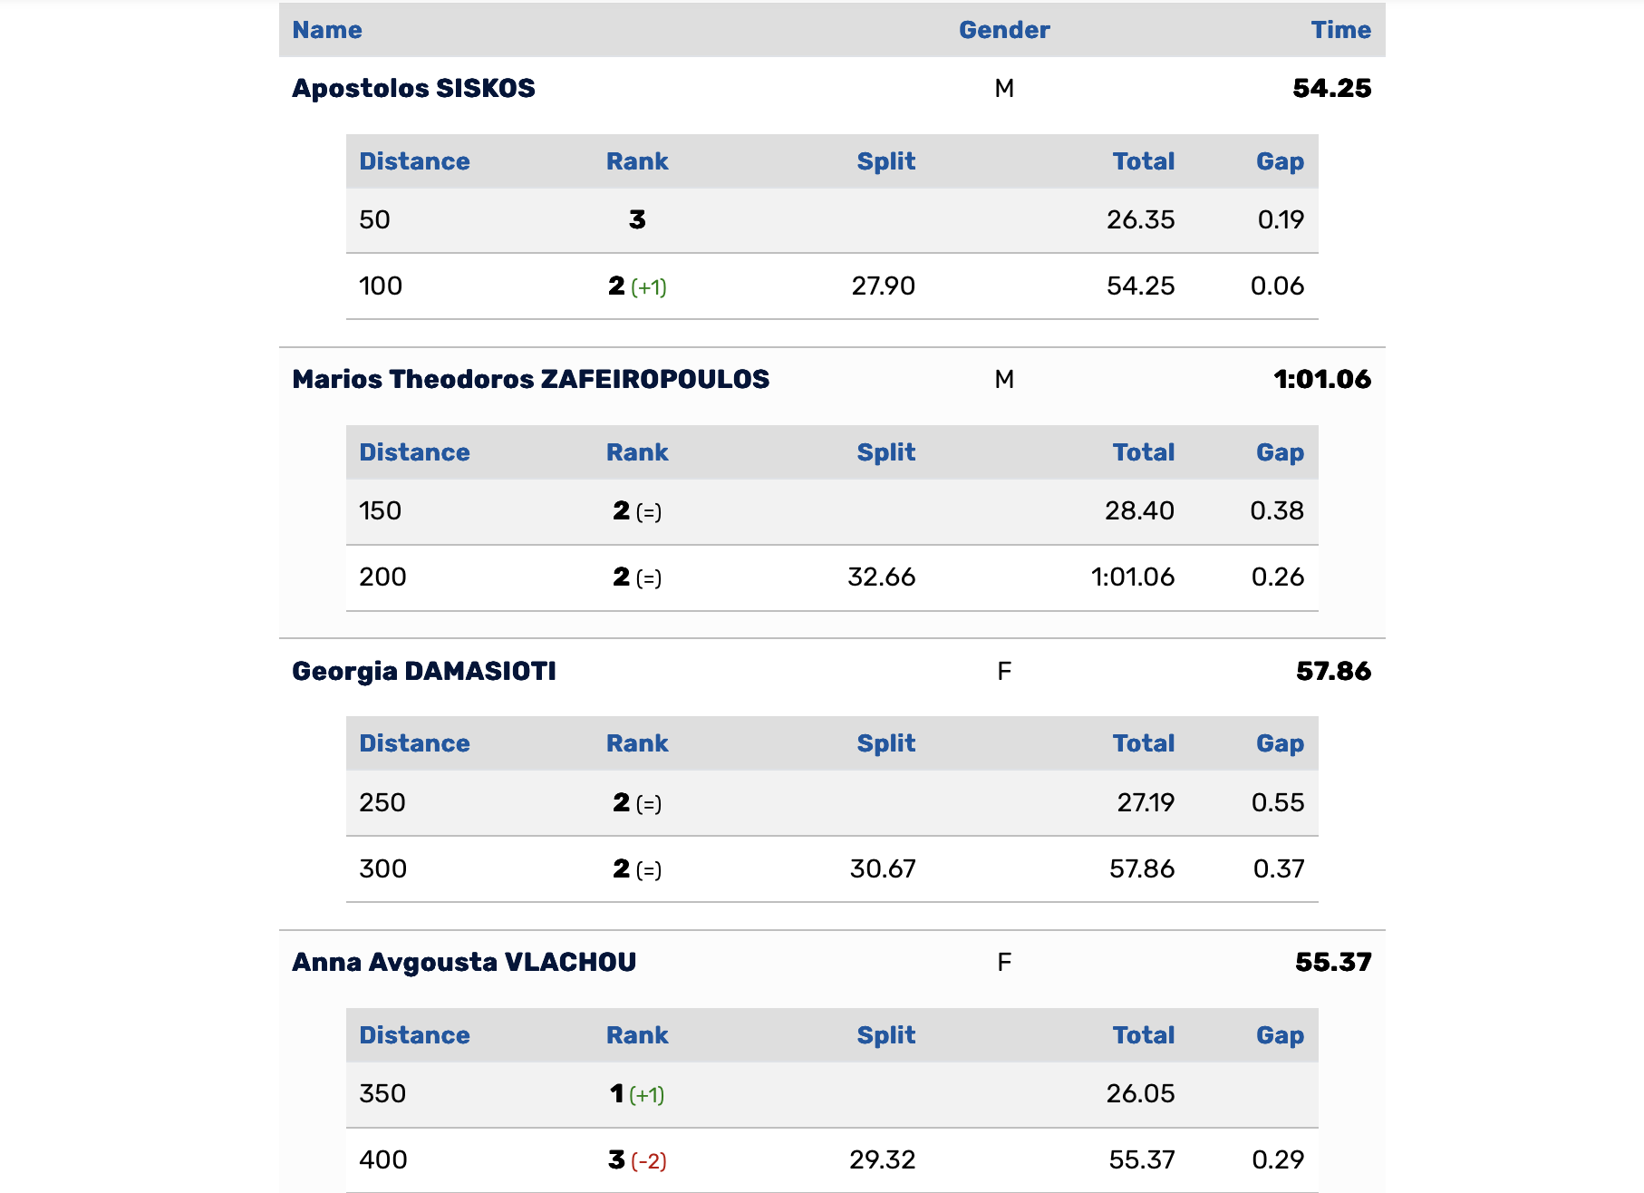Open Anna Avgousta VLACHOU entry
This screenshot has width=1644, height=1193.
tap(464, 962)
